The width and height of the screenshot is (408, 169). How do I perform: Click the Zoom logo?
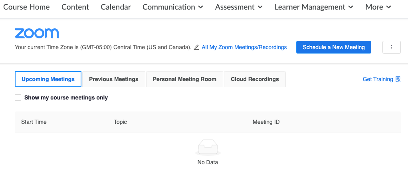click(37, 33)
